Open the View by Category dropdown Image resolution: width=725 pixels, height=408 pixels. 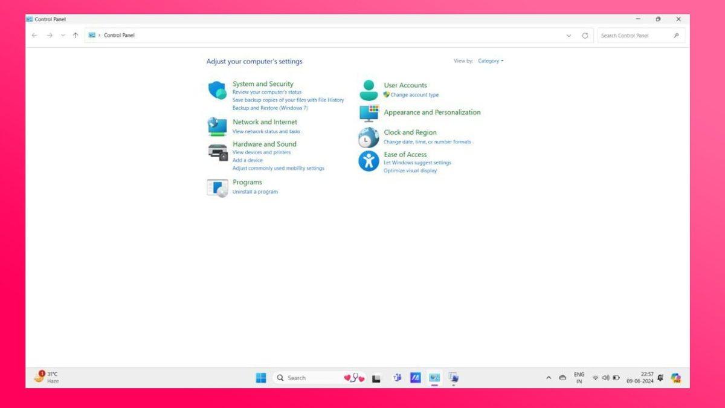click(491, 60)
